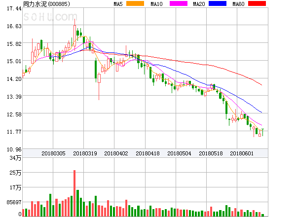296x217 pixels.
Task: Click the 25万 volume axis label
Action: pos(15,173)
